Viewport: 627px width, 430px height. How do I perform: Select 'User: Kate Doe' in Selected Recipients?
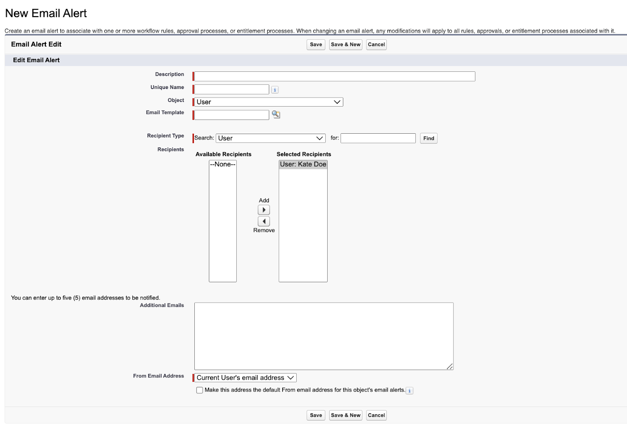click(303, 165)
